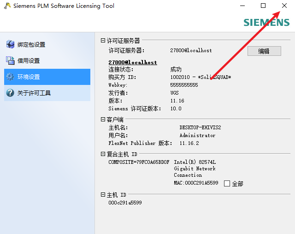Collapse the 主机 ID section

click(103, 194)
